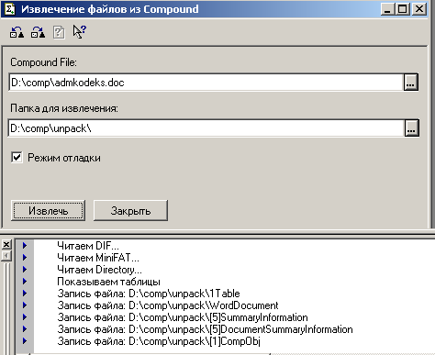Select log line ending '[5]DocumentSummaryInformation'
Viewport: 435px width, 355px height.
(x=205, y=329)
